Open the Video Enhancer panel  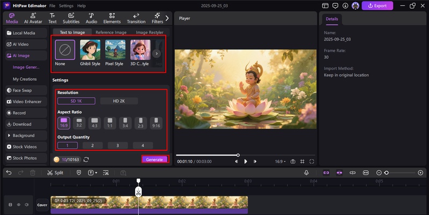pyautogui.click(x=26, y=102)
